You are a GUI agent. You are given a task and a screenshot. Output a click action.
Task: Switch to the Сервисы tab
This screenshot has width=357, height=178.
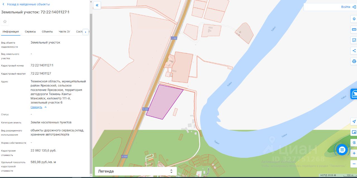click(30, 32)
